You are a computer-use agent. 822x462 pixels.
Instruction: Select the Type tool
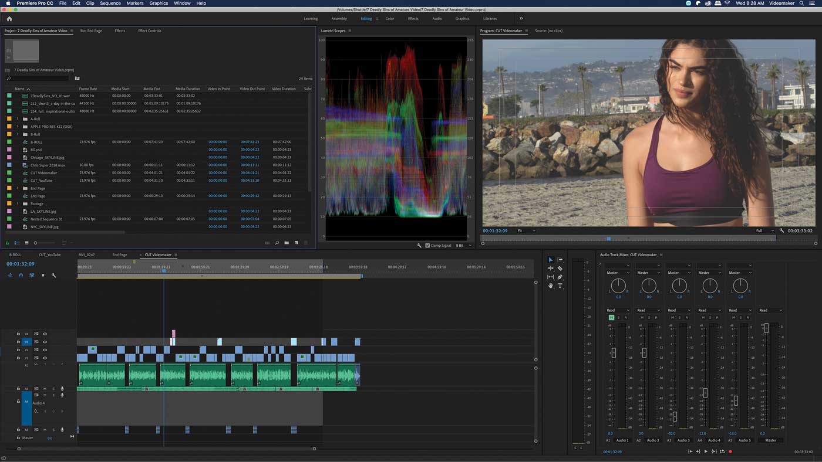click(560, 286)
